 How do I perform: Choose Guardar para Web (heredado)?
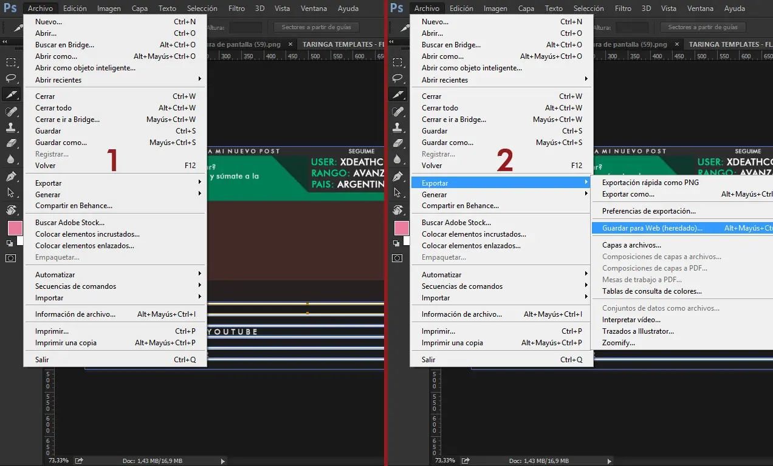point(682,228)
